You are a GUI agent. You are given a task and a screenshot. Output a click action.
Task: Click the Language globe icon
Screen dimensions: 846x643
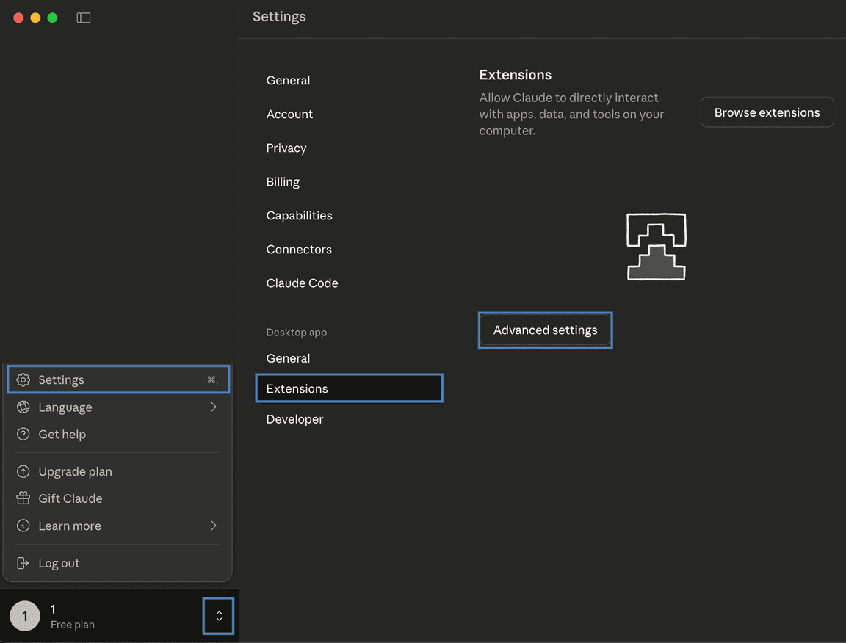[x=23, y=407]
